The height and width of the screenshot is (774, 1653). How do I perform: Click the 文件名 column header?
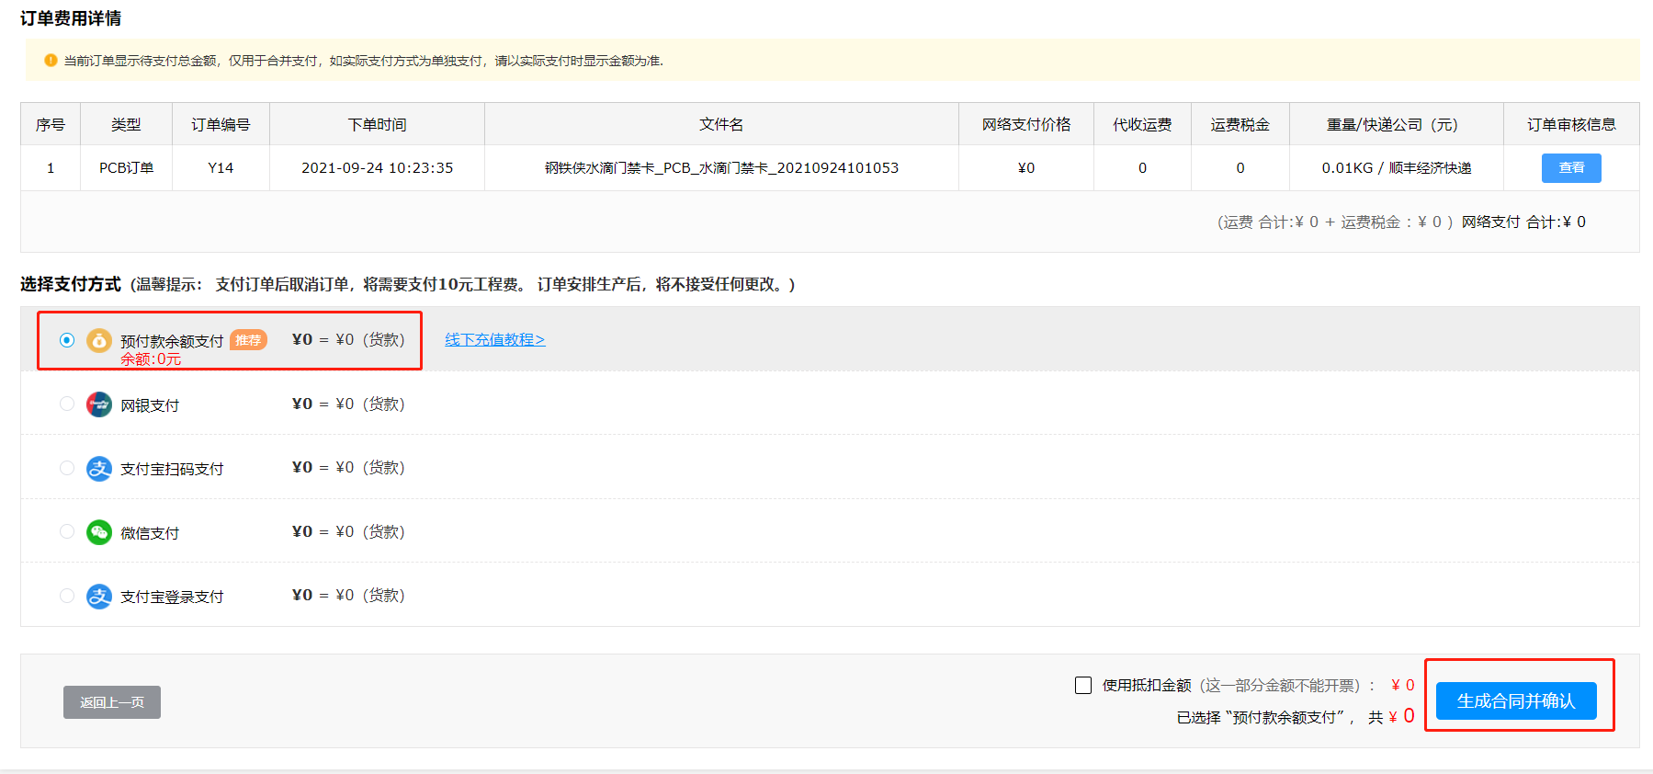tap(721, 124)
